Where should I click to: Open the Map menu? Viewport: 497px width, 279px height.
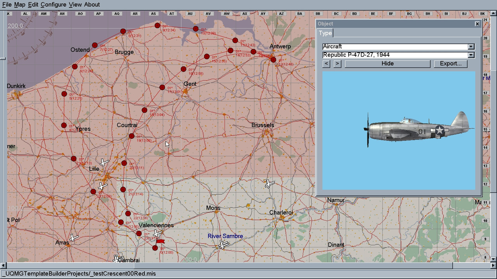pos(19,5)
